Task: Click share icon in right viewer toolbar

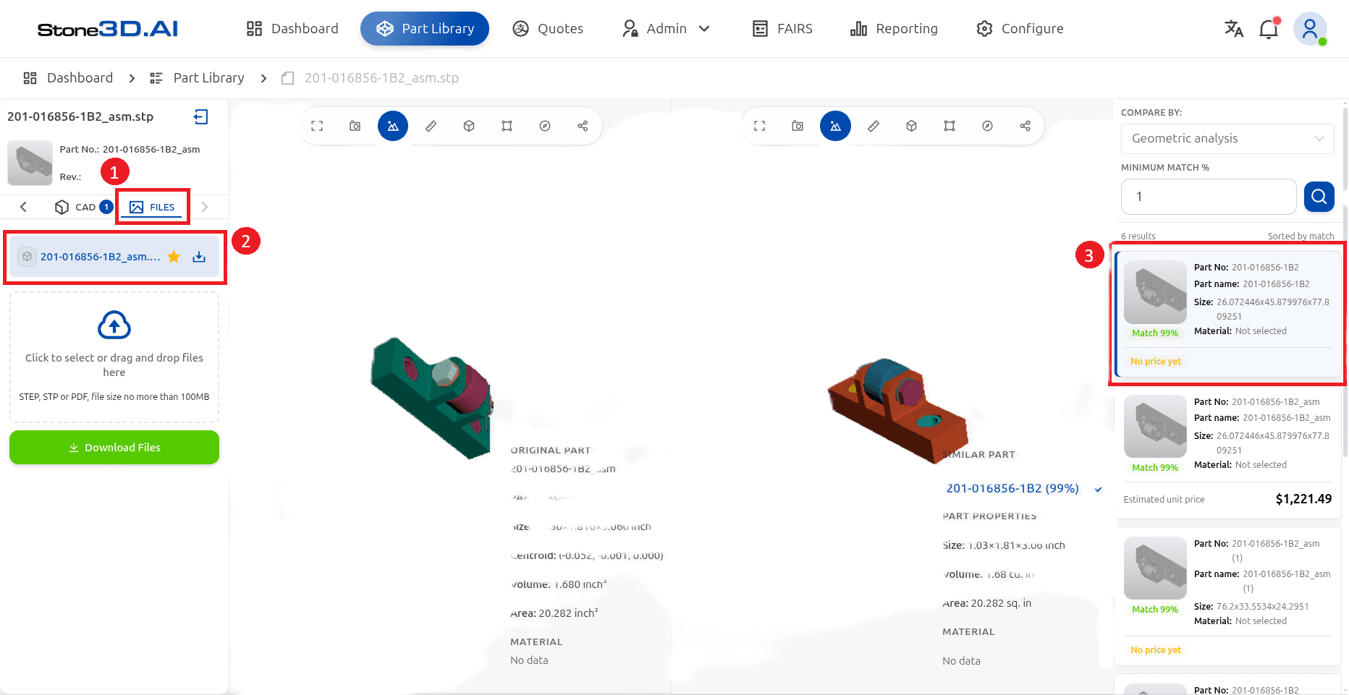Action: coord(1026,126)
